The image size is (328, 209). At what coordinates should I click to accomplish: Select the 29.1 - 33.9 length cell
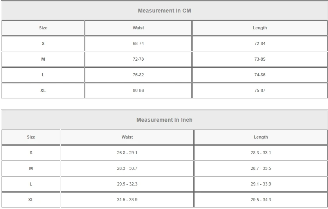(261, 184)
